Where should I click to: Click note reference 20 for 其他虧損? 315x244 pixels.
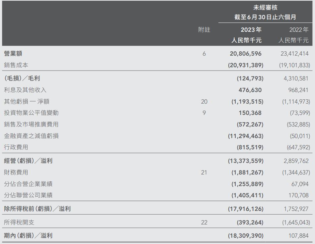[x=204, y=102]
